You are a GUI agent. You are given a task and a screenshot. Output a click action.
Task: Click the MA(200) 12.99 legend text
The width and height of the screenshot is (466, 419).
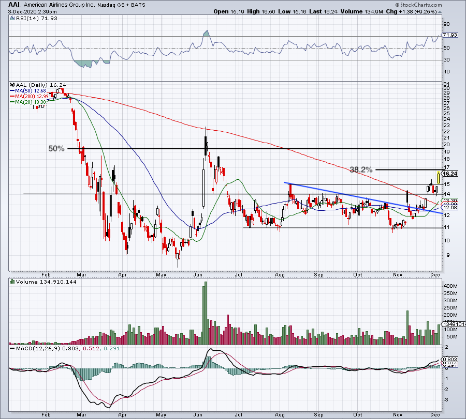point(32,97)
